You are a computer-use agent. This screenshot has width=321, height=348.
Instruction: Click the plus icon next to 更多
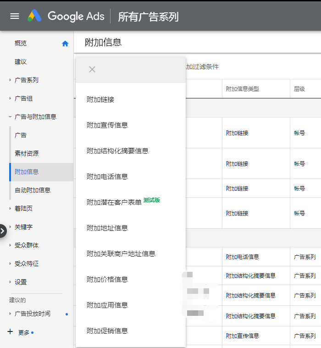10,331
